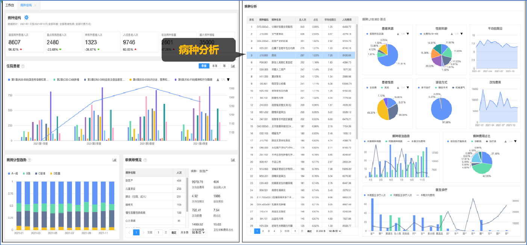Click 平均住院日 column header in analysis table
Viewport: 527px width, 245px height.
click(x=330, y=20)
